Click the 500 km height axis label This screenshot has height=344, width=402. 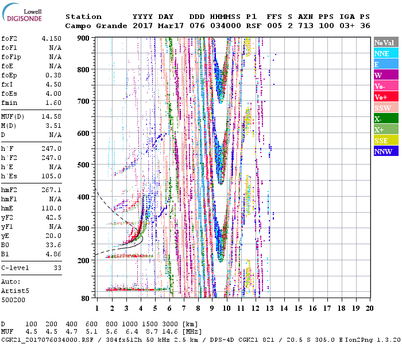click(x=83, y=165)
